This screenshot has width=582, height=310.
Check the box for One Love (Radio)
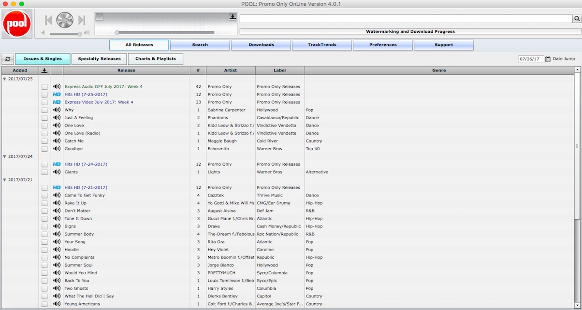(44, 133)
